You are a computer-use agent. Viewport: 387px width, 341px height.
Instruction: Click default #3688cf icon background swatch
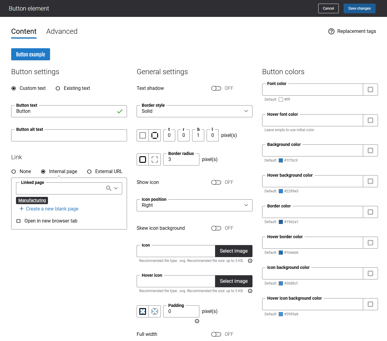click(281, 283)
